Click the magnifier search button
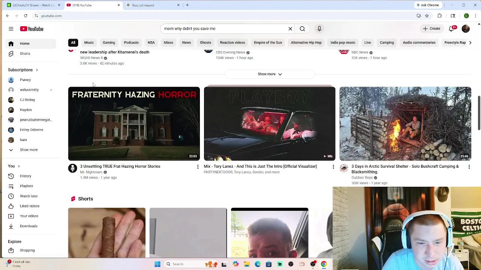Image resolution: width=481 pixels, height=270 pixels. [x=302, y=28]
